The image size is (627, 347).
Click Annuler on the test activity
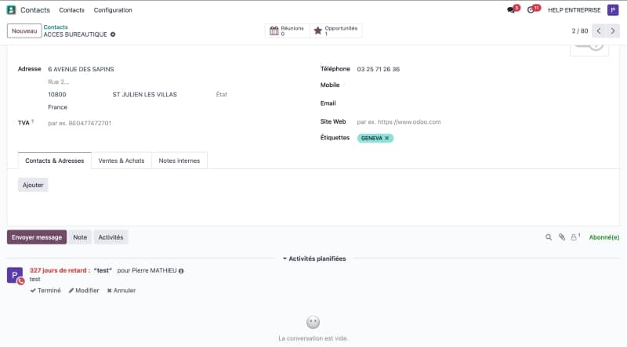click(x=121, y=291)
